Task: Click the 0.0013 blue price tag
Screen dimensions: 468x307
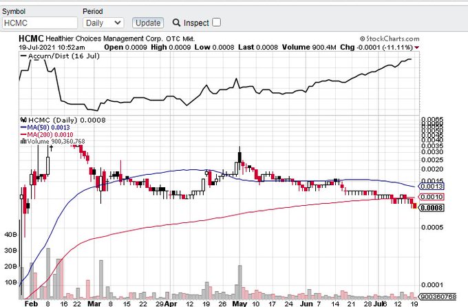Action: (432, 187)
